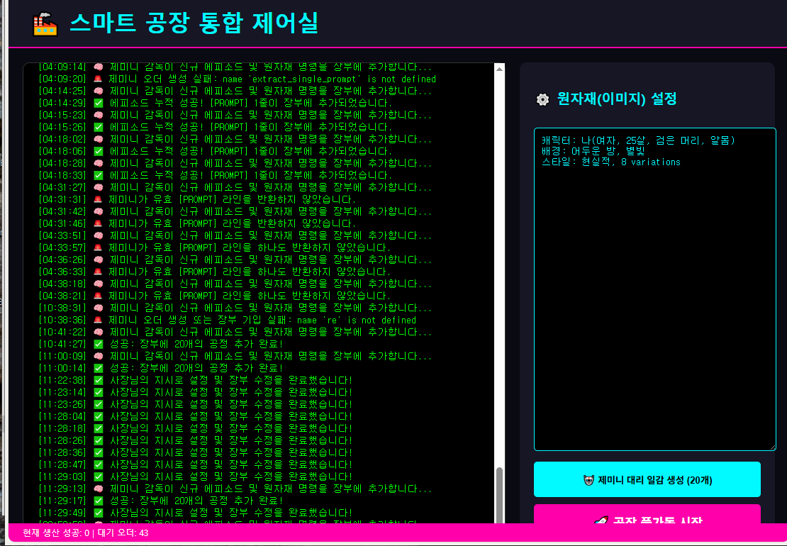The image size is (787, 546).
Task: Click the gear icon beside 원자재(이미지) 설정
Action: pos(542,99)
